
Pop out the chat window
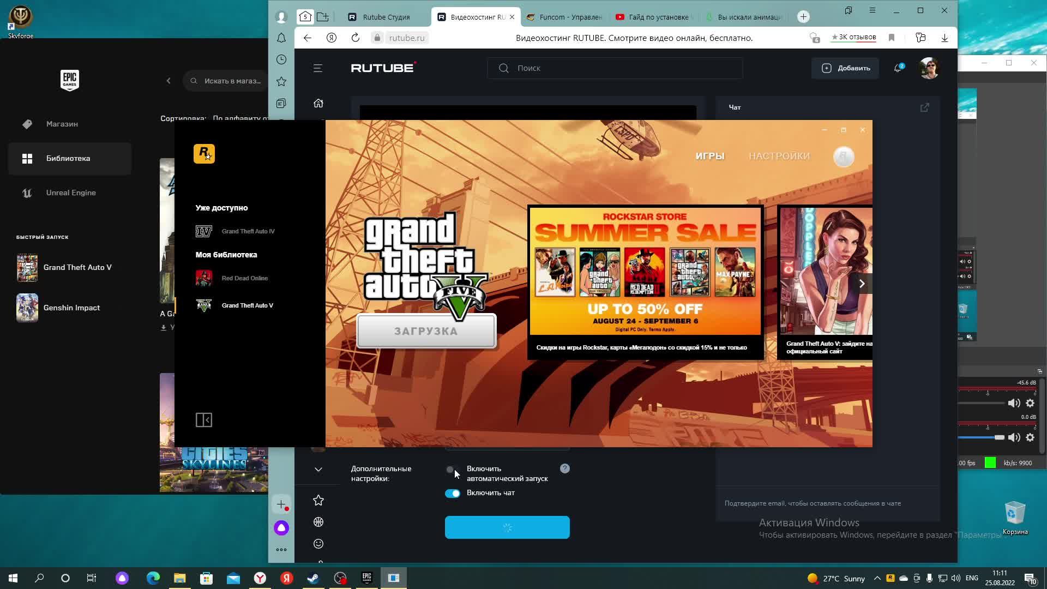pos(924,107)
